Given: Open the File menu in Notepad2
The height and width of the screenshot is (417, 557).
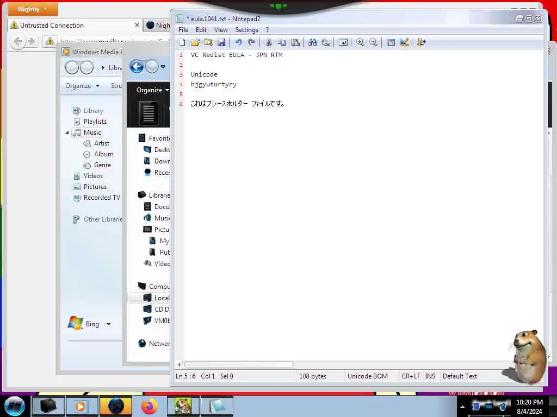Looking at the screenshot, I should pos(183,30).
